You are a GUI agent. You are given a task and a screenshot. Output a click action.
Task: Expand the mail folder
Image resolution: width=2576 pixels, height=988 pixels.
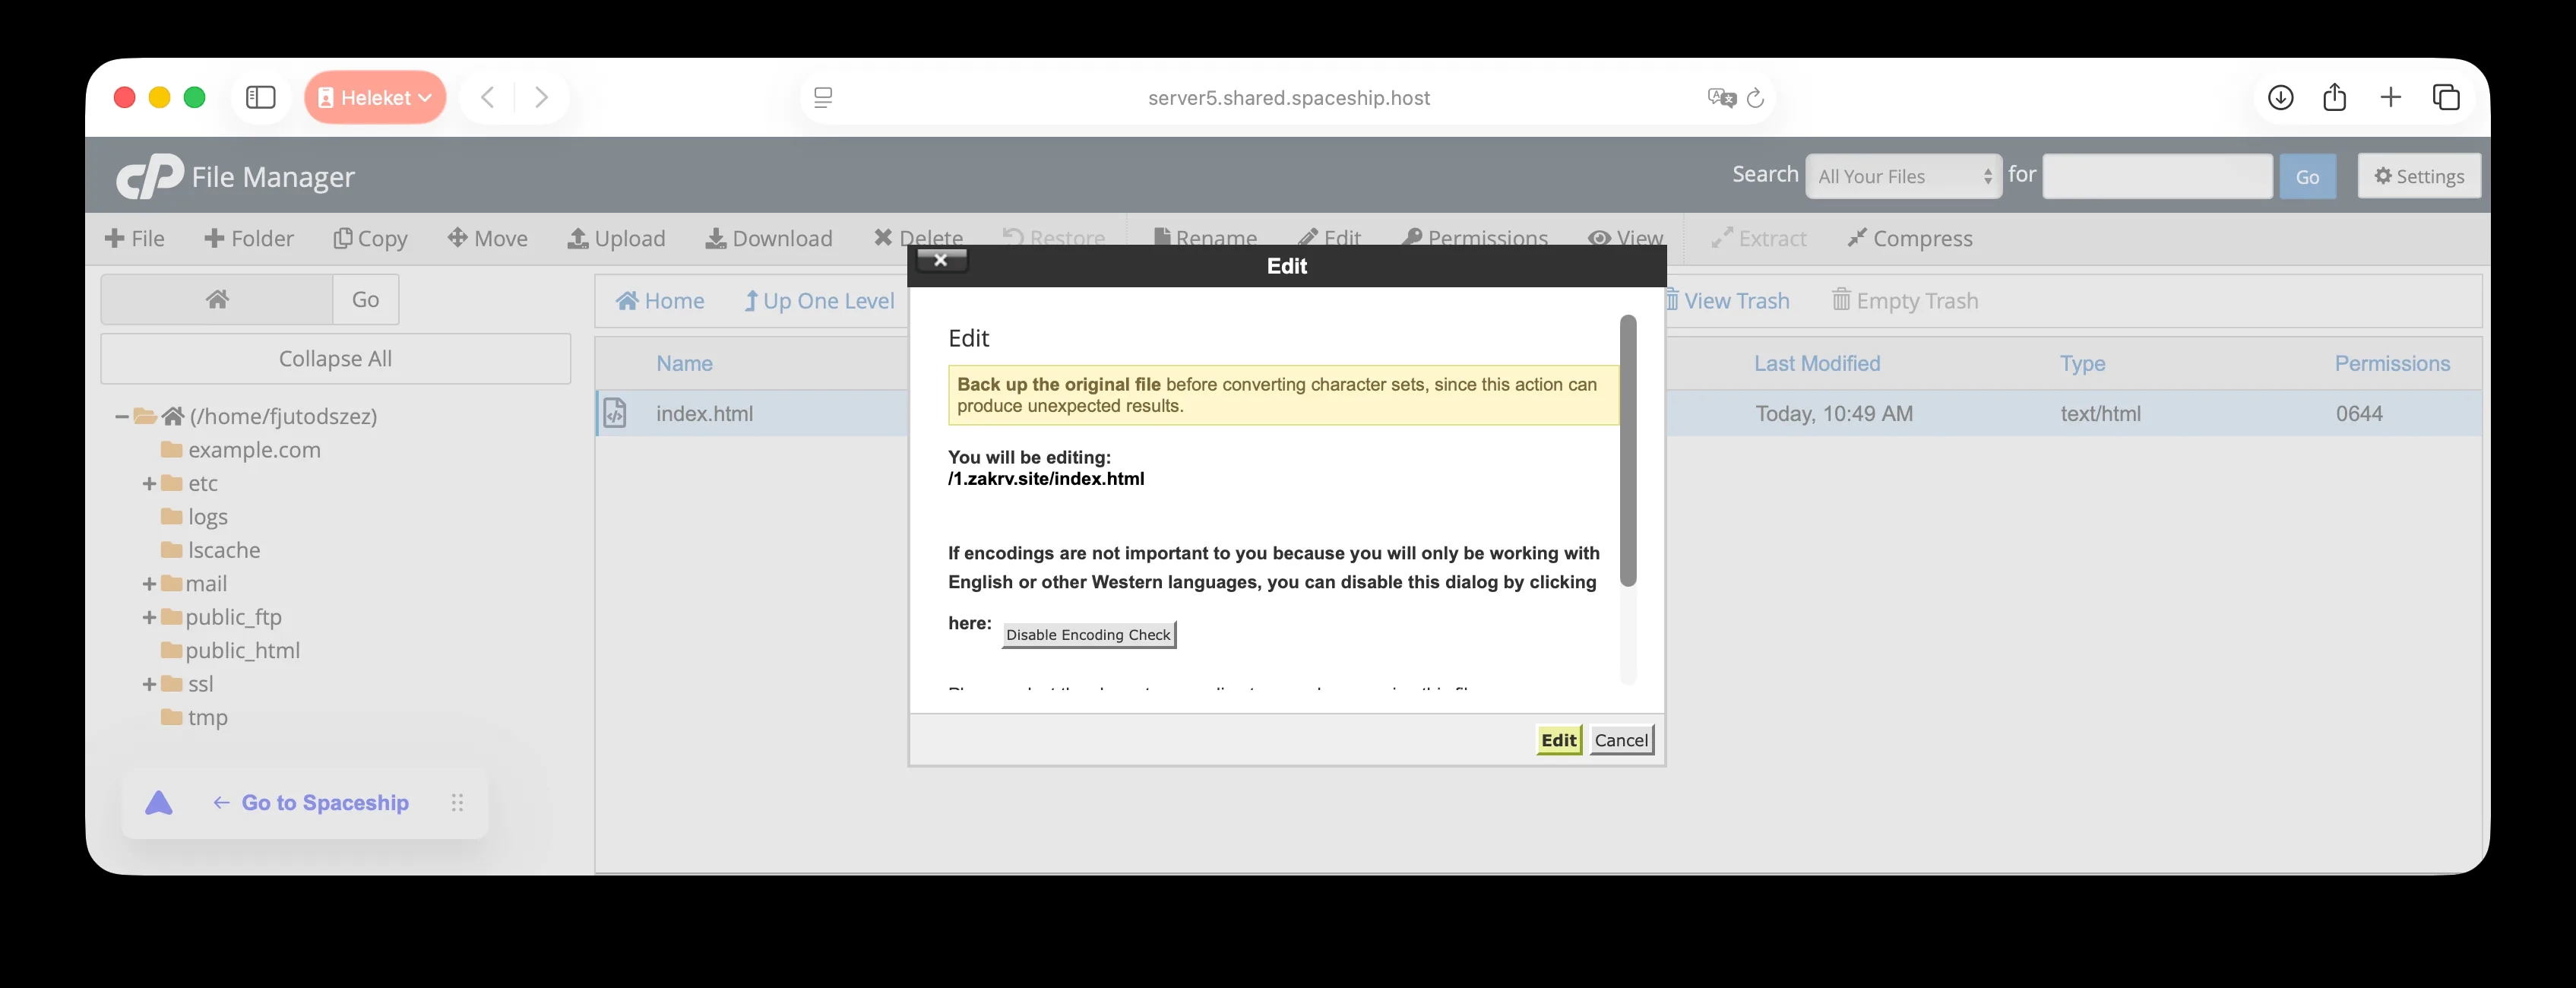pos(149,584)
